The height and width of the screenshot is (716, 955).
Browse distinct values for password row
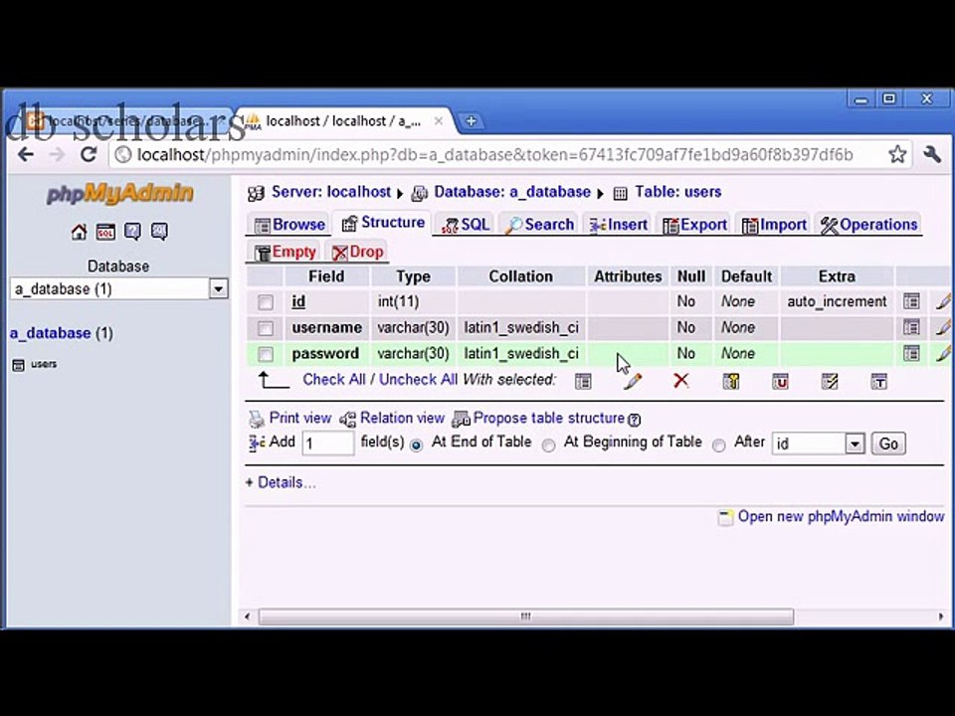911,353
